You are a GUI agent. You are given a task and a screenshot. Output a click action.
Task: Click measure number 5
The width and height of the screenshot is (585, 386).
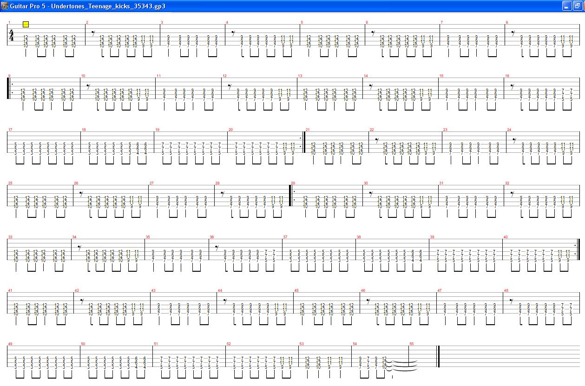pos(302,22)
